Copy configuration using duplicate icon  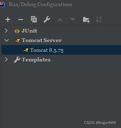point(34,19)
